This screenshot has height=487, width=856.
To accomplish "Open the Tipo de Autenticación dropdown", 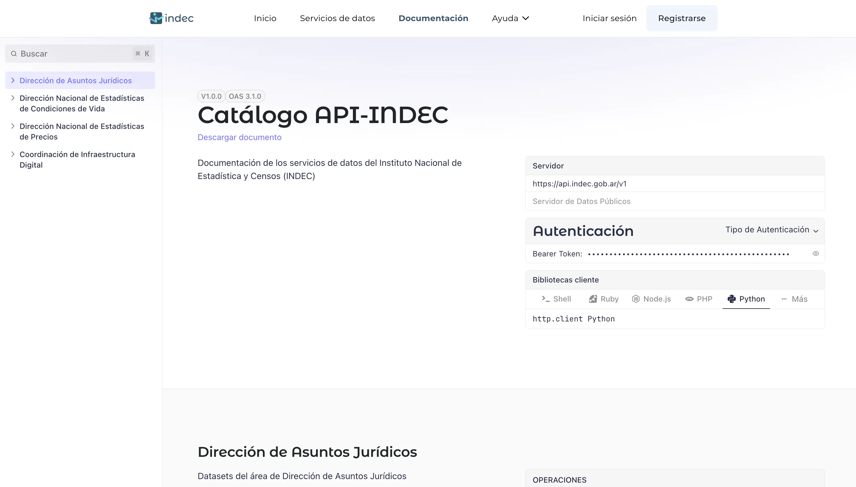I will [x=772, y=230].
